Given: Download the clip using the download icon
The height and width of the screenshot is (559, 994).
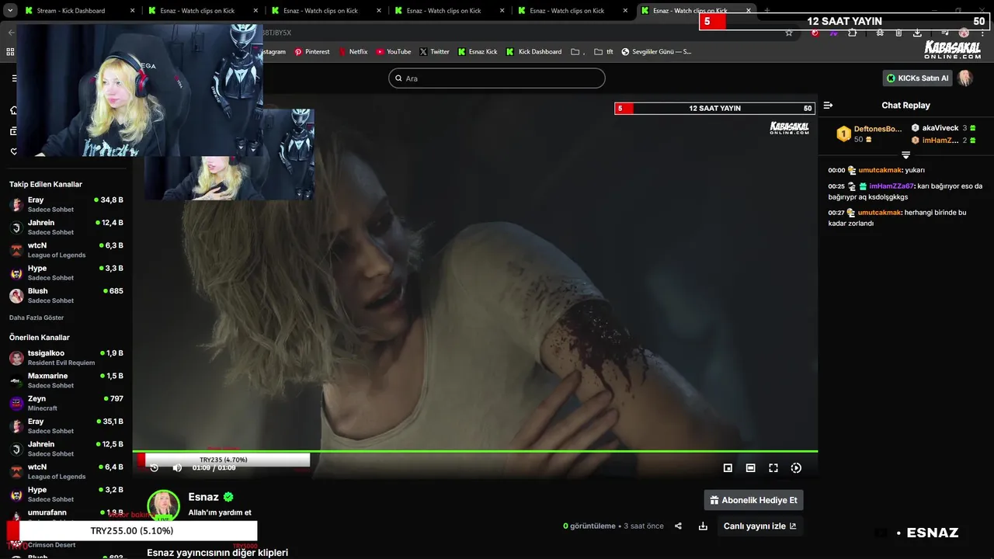Looking at the screenshot, I should (x=703, y=526).
